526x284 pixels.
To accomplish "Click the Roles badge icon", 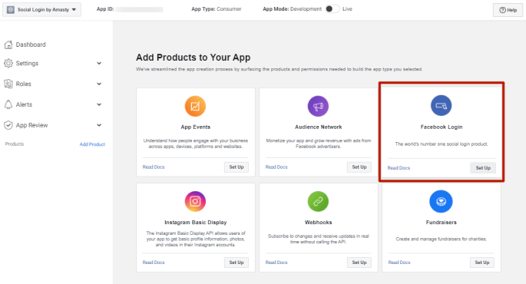I will point(8,84).
